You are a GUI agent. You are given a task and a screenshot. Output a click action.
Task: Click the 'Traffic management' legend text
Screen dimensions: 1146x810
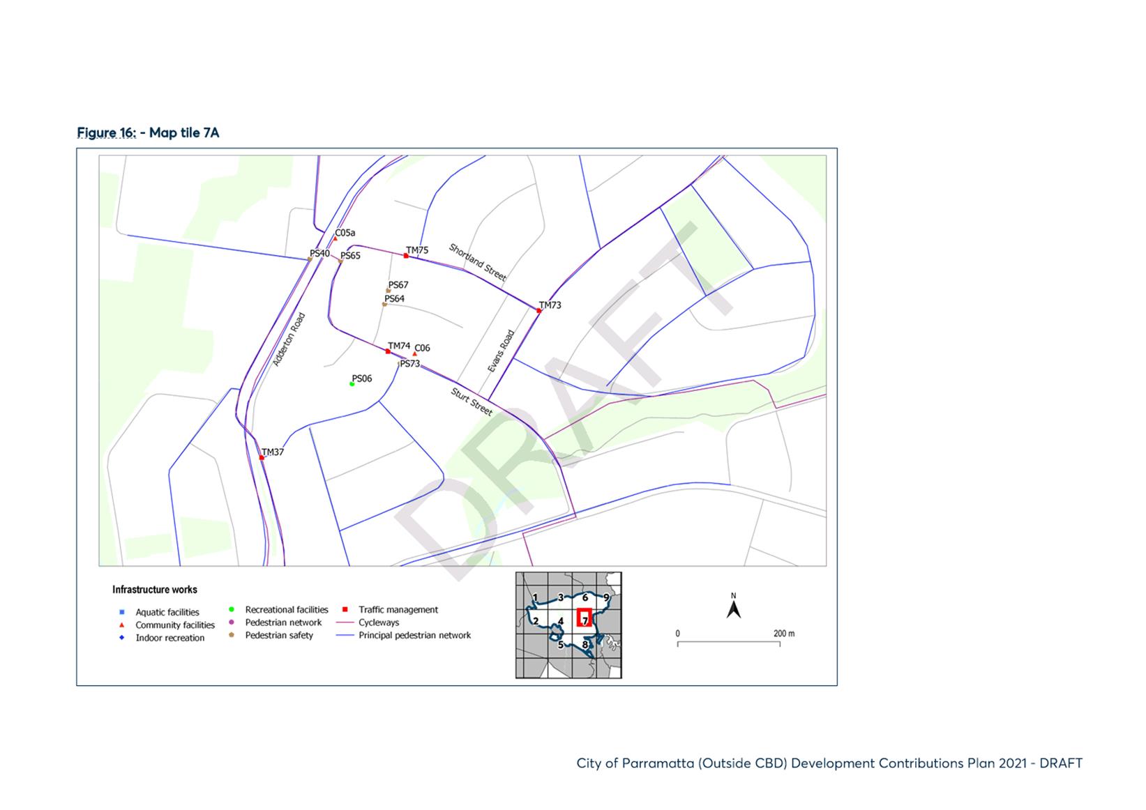click(398, 609)
